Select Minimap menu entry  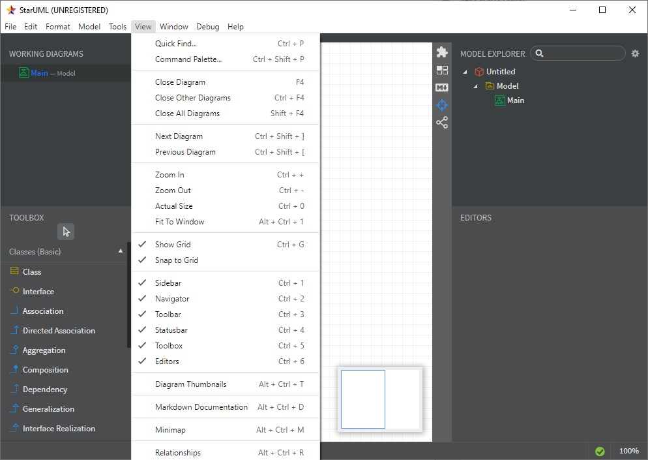tap(226, 430)
